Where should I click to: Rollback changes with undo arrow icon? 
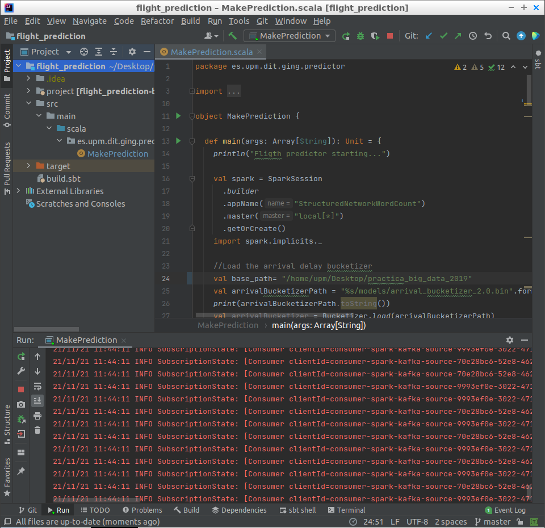[x=488, y=36]
